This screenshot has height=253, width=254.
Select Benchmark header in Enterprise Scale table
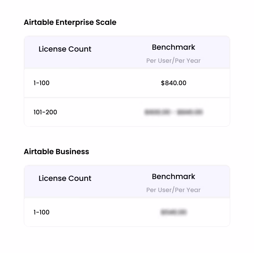coord(173,47)
